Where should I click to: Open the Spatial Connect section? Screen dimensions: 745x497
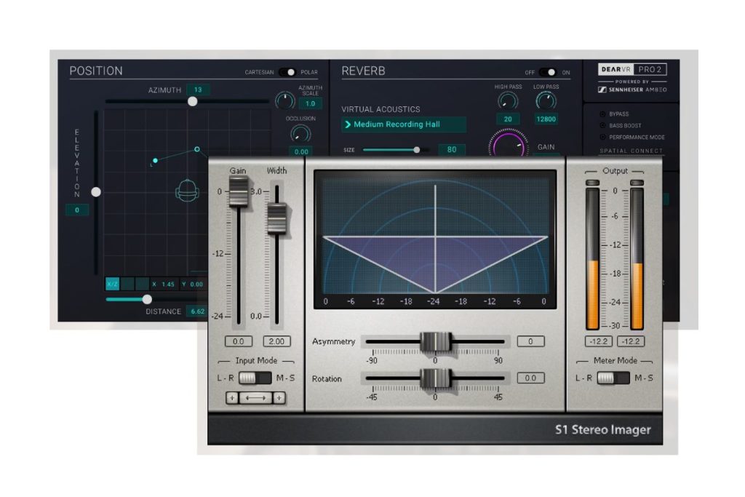[631, 151]
